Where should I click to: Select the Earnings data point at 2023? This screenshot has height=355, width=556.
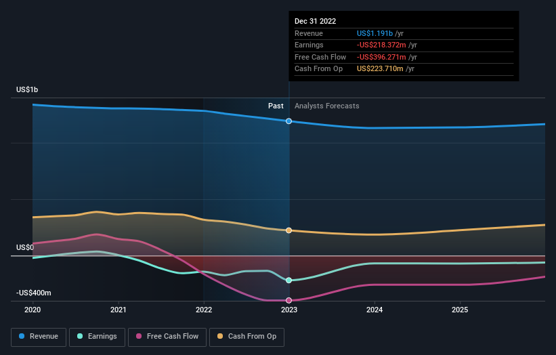pos(289,280)
